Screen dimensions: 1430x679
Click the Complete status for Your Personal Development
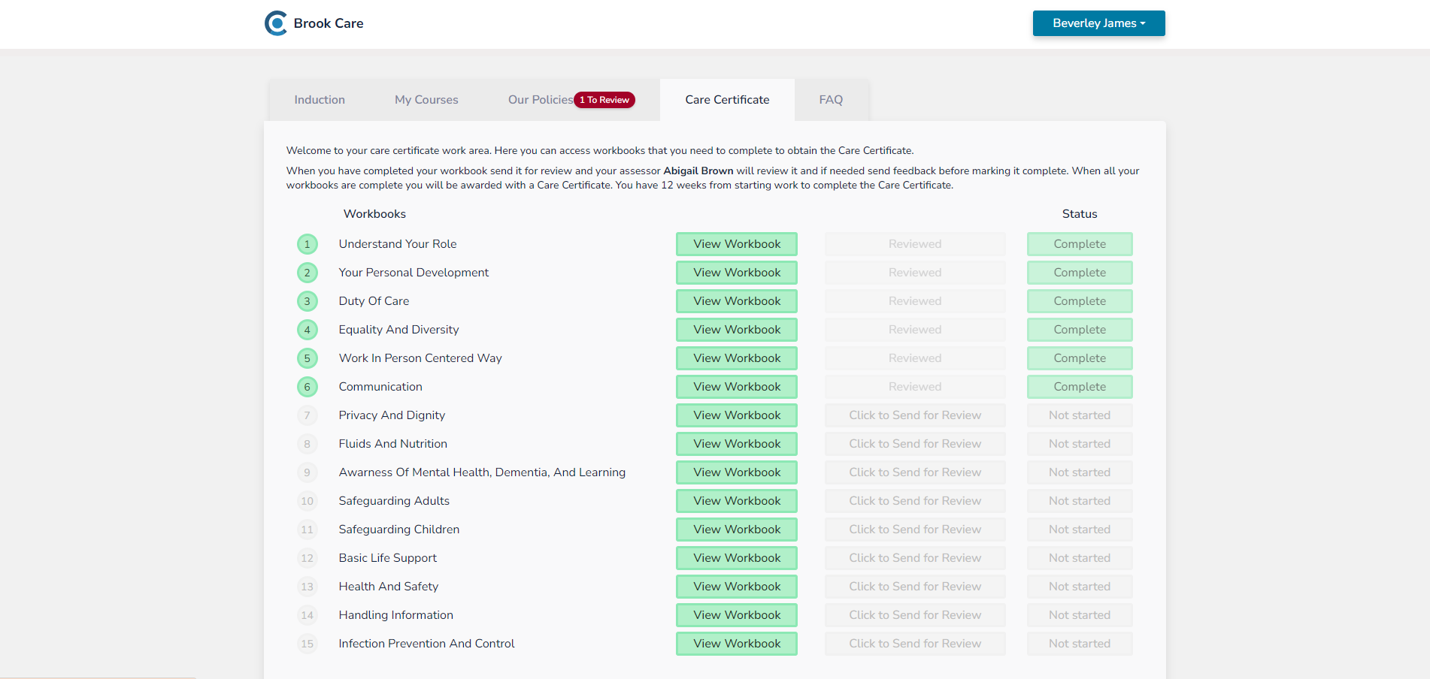[1079, 273]
